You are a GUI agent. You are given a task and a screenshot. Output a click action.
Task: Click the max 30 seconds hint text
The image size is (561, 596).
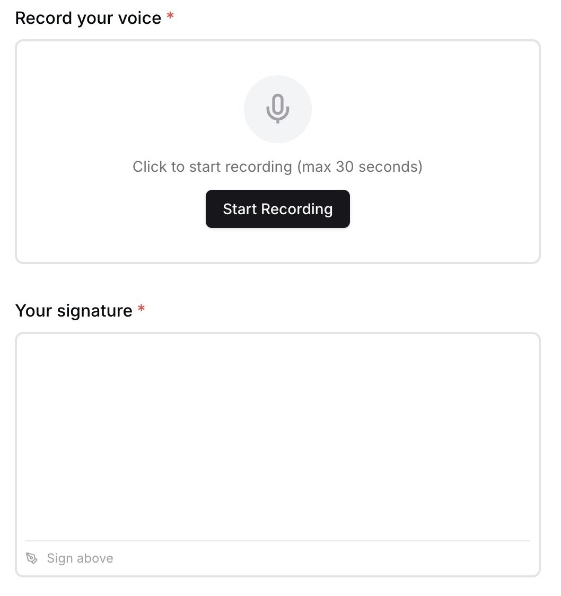pyautogui.click(x=361, y=166)
